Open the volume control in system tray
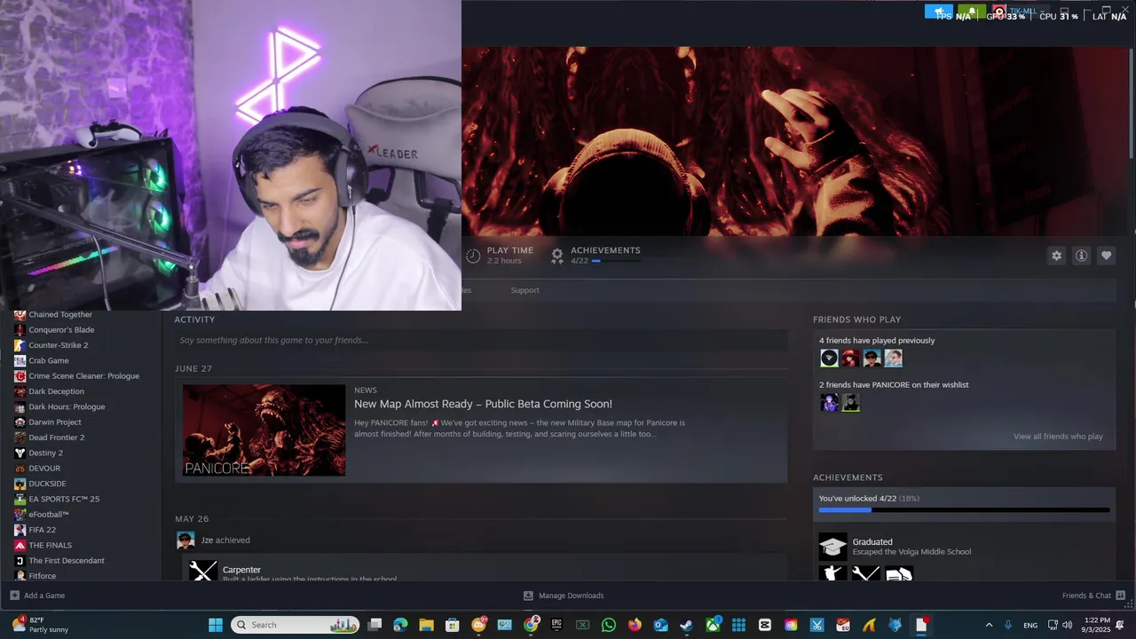 pyautogui.click(x=1067, y=625)
